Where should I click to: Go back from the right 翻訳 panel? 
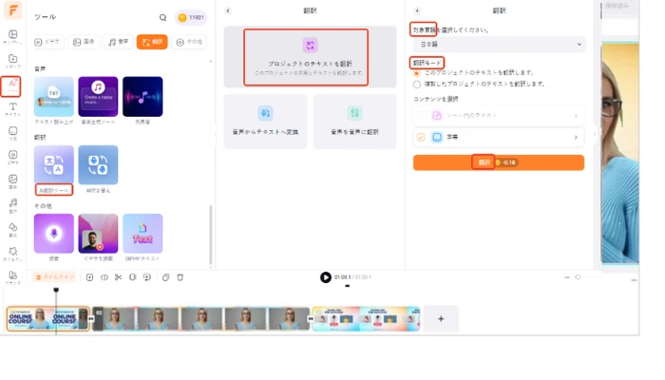[417, 10]
